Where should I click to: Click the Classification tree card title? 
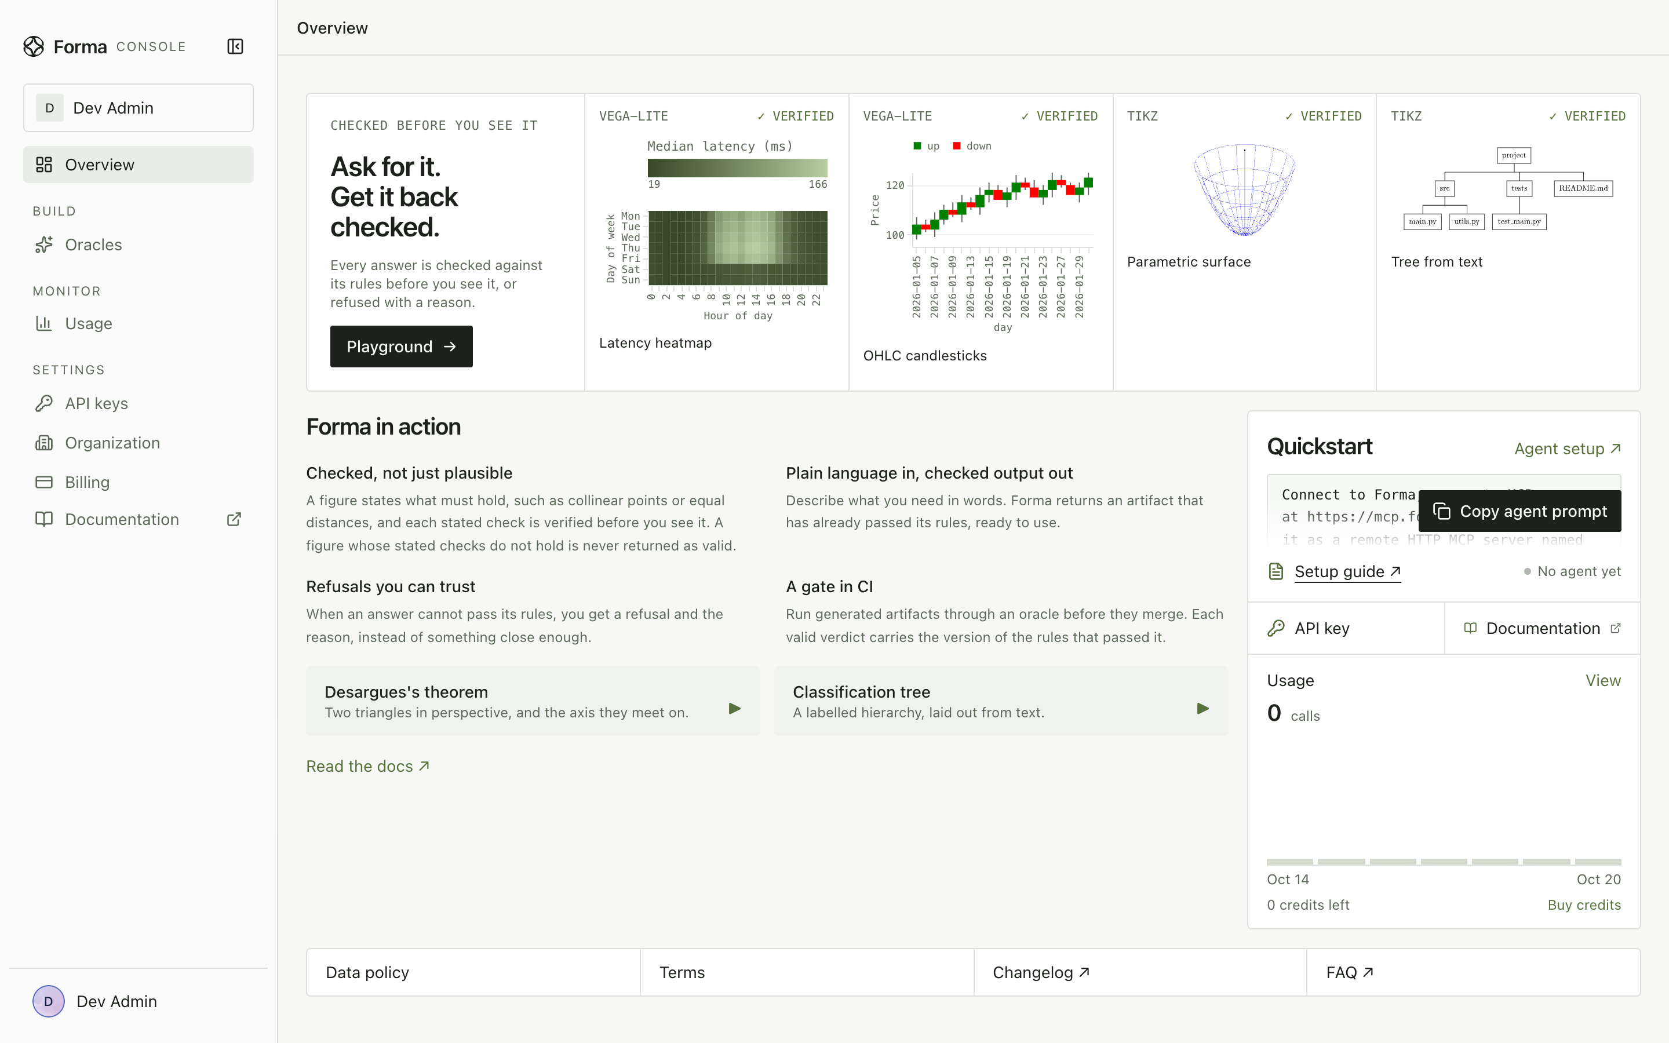click(x=861, y=691)
